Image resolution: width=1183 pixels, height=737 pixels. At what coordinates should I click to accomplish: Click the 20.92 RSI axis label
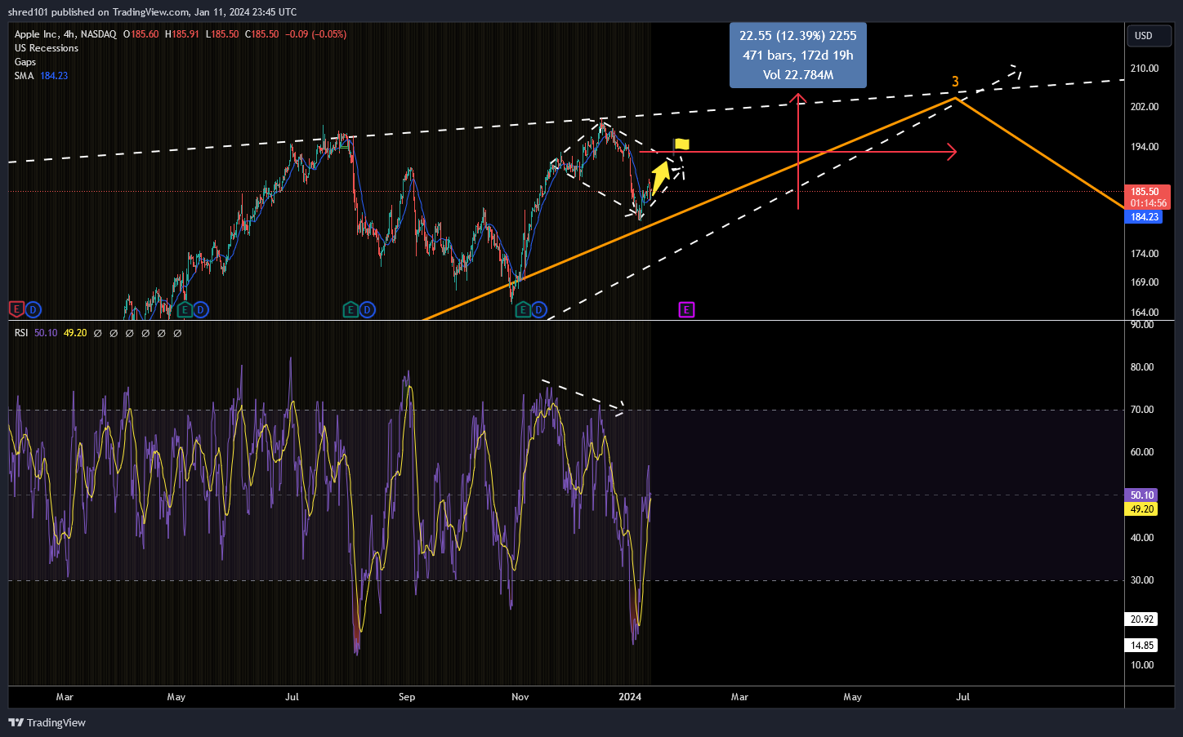(1142, 619)
